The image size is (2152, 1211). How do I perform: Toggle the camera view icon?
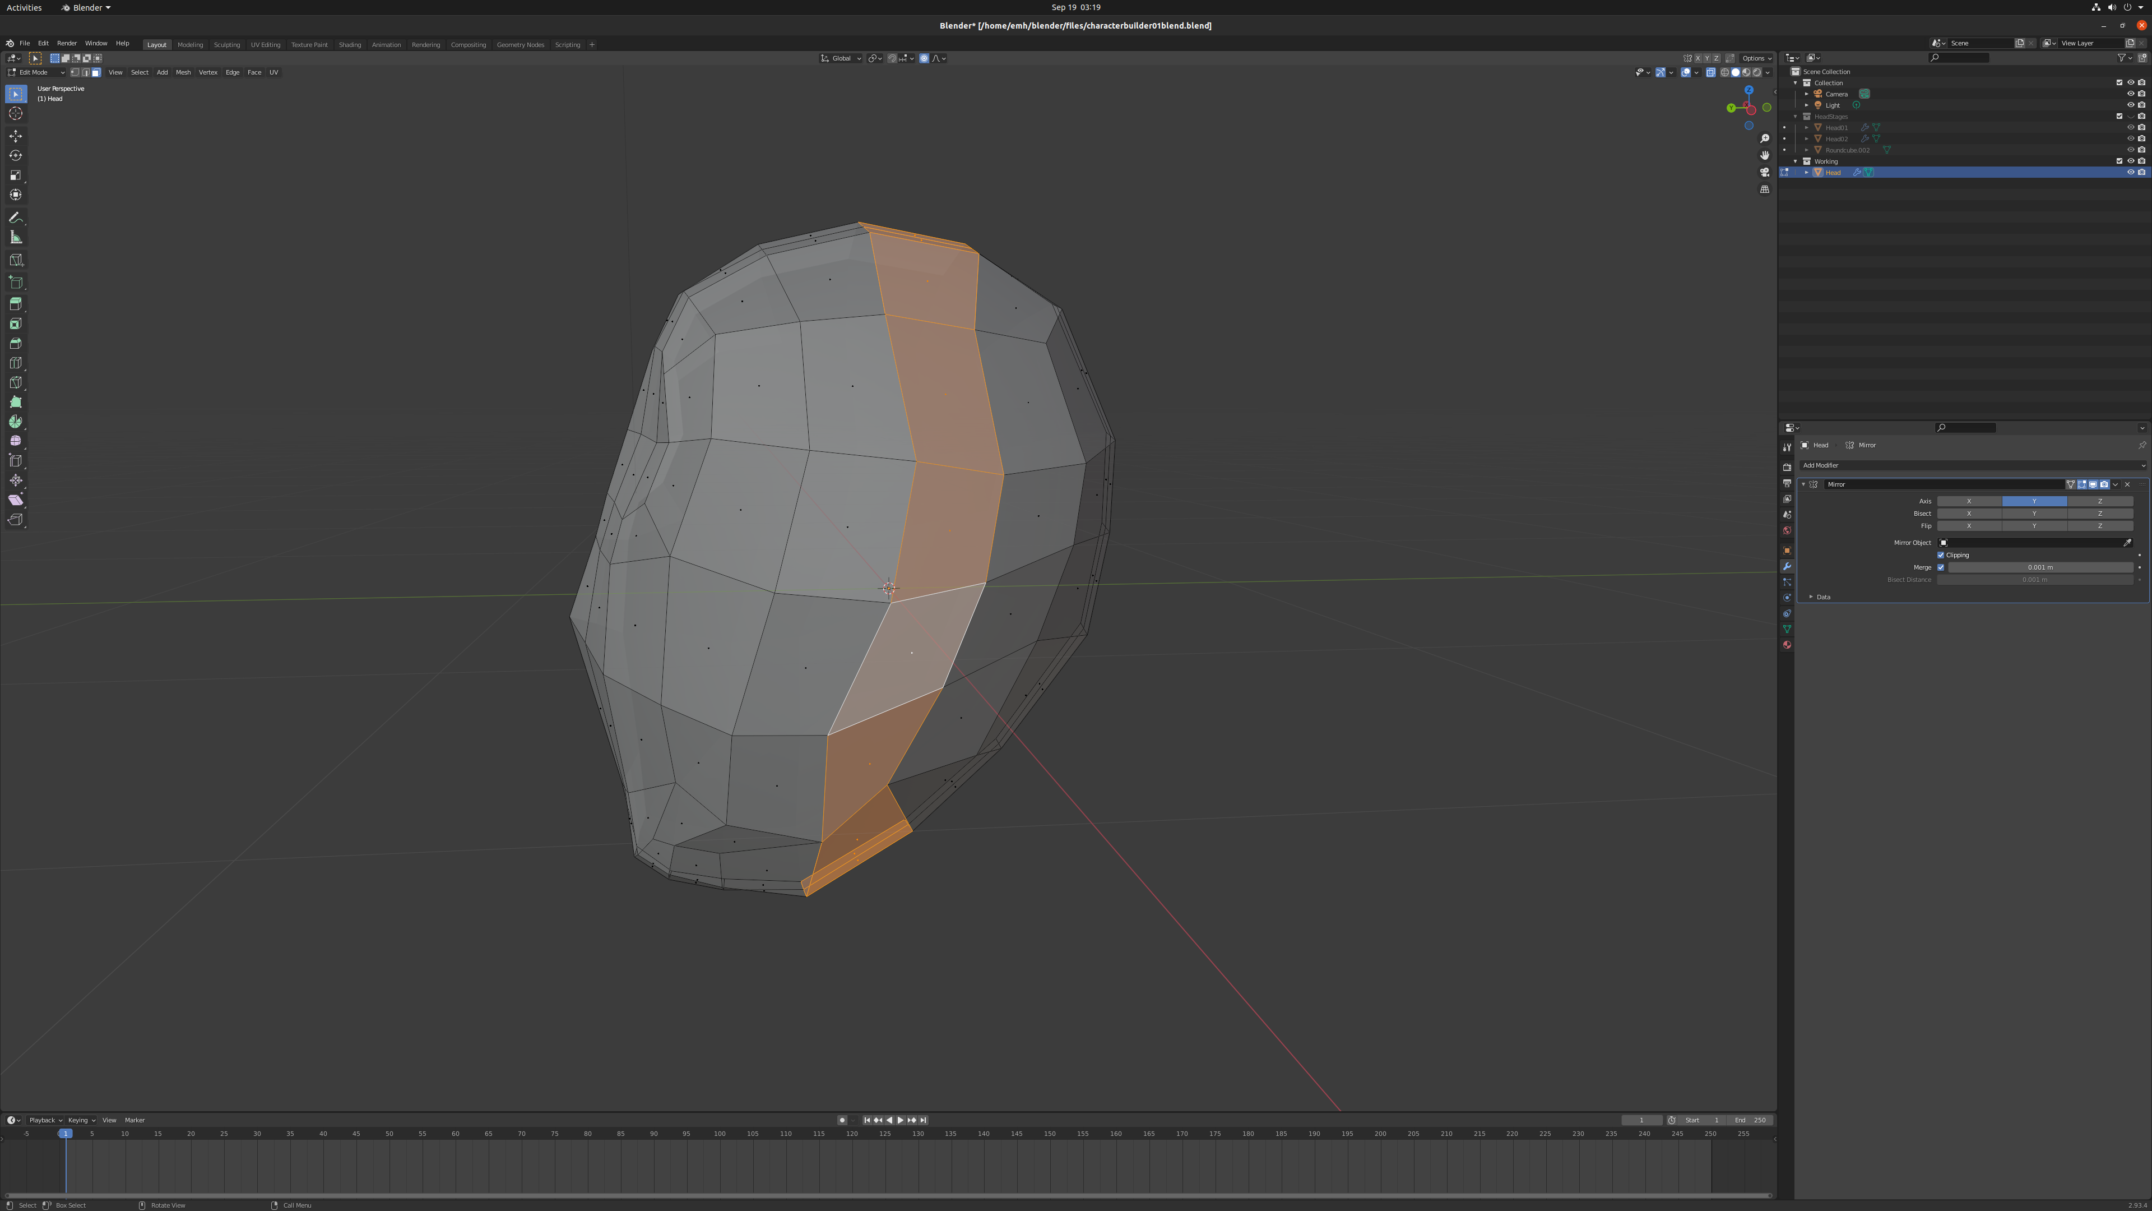pyautogui.click(x=1764, y=172)
